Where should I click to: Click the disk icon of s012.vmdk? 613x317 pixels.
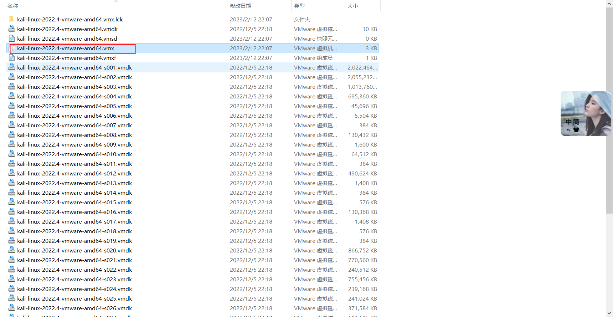click(x=11, y=173)
